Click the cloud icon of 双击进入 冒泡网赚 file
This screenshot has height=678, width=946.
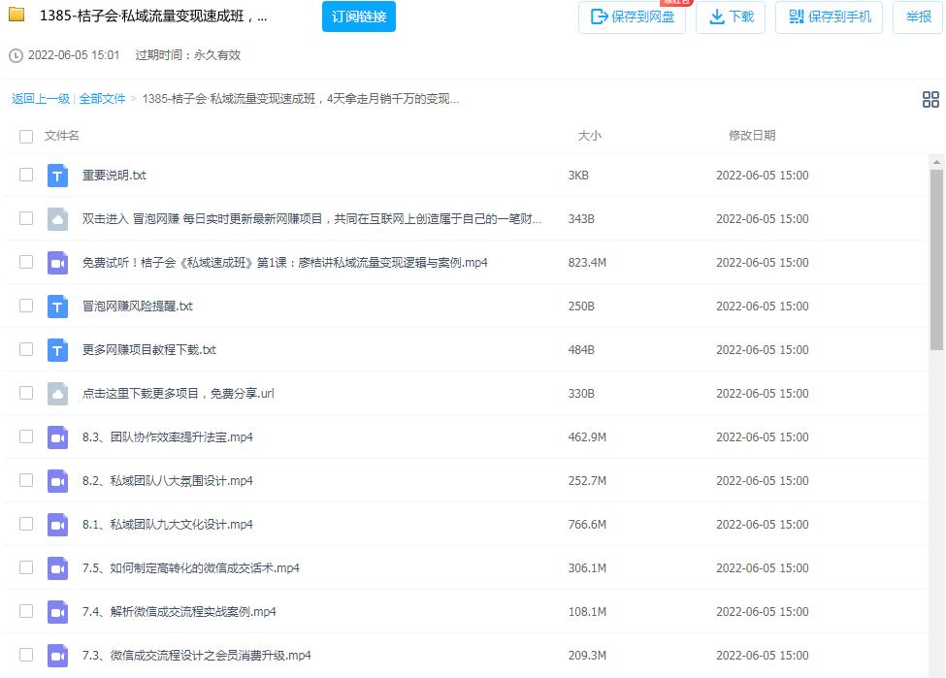[57, 219]
